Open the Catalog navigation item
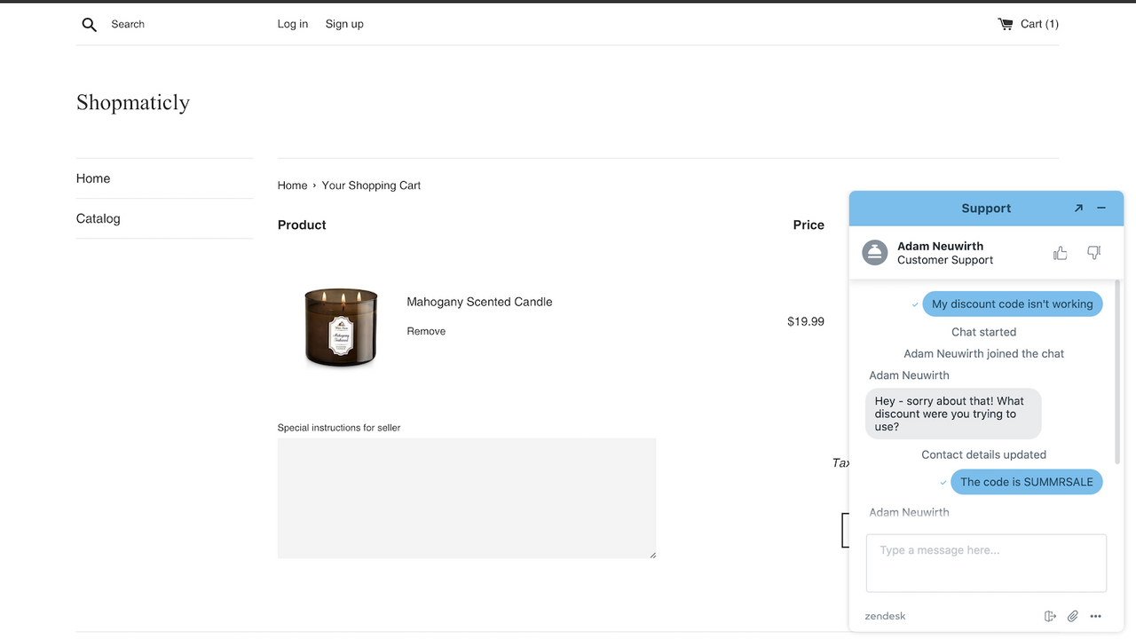Image resolution: width=1136 pixels, height=639 pixels. (x=98, y=218)
